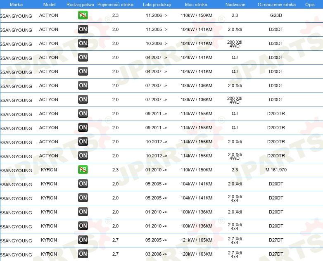The height and width of the screenshot is (261, 323).
Task: Click the 2.7 capacity in the 121kW row
Action: pos(115,240)
